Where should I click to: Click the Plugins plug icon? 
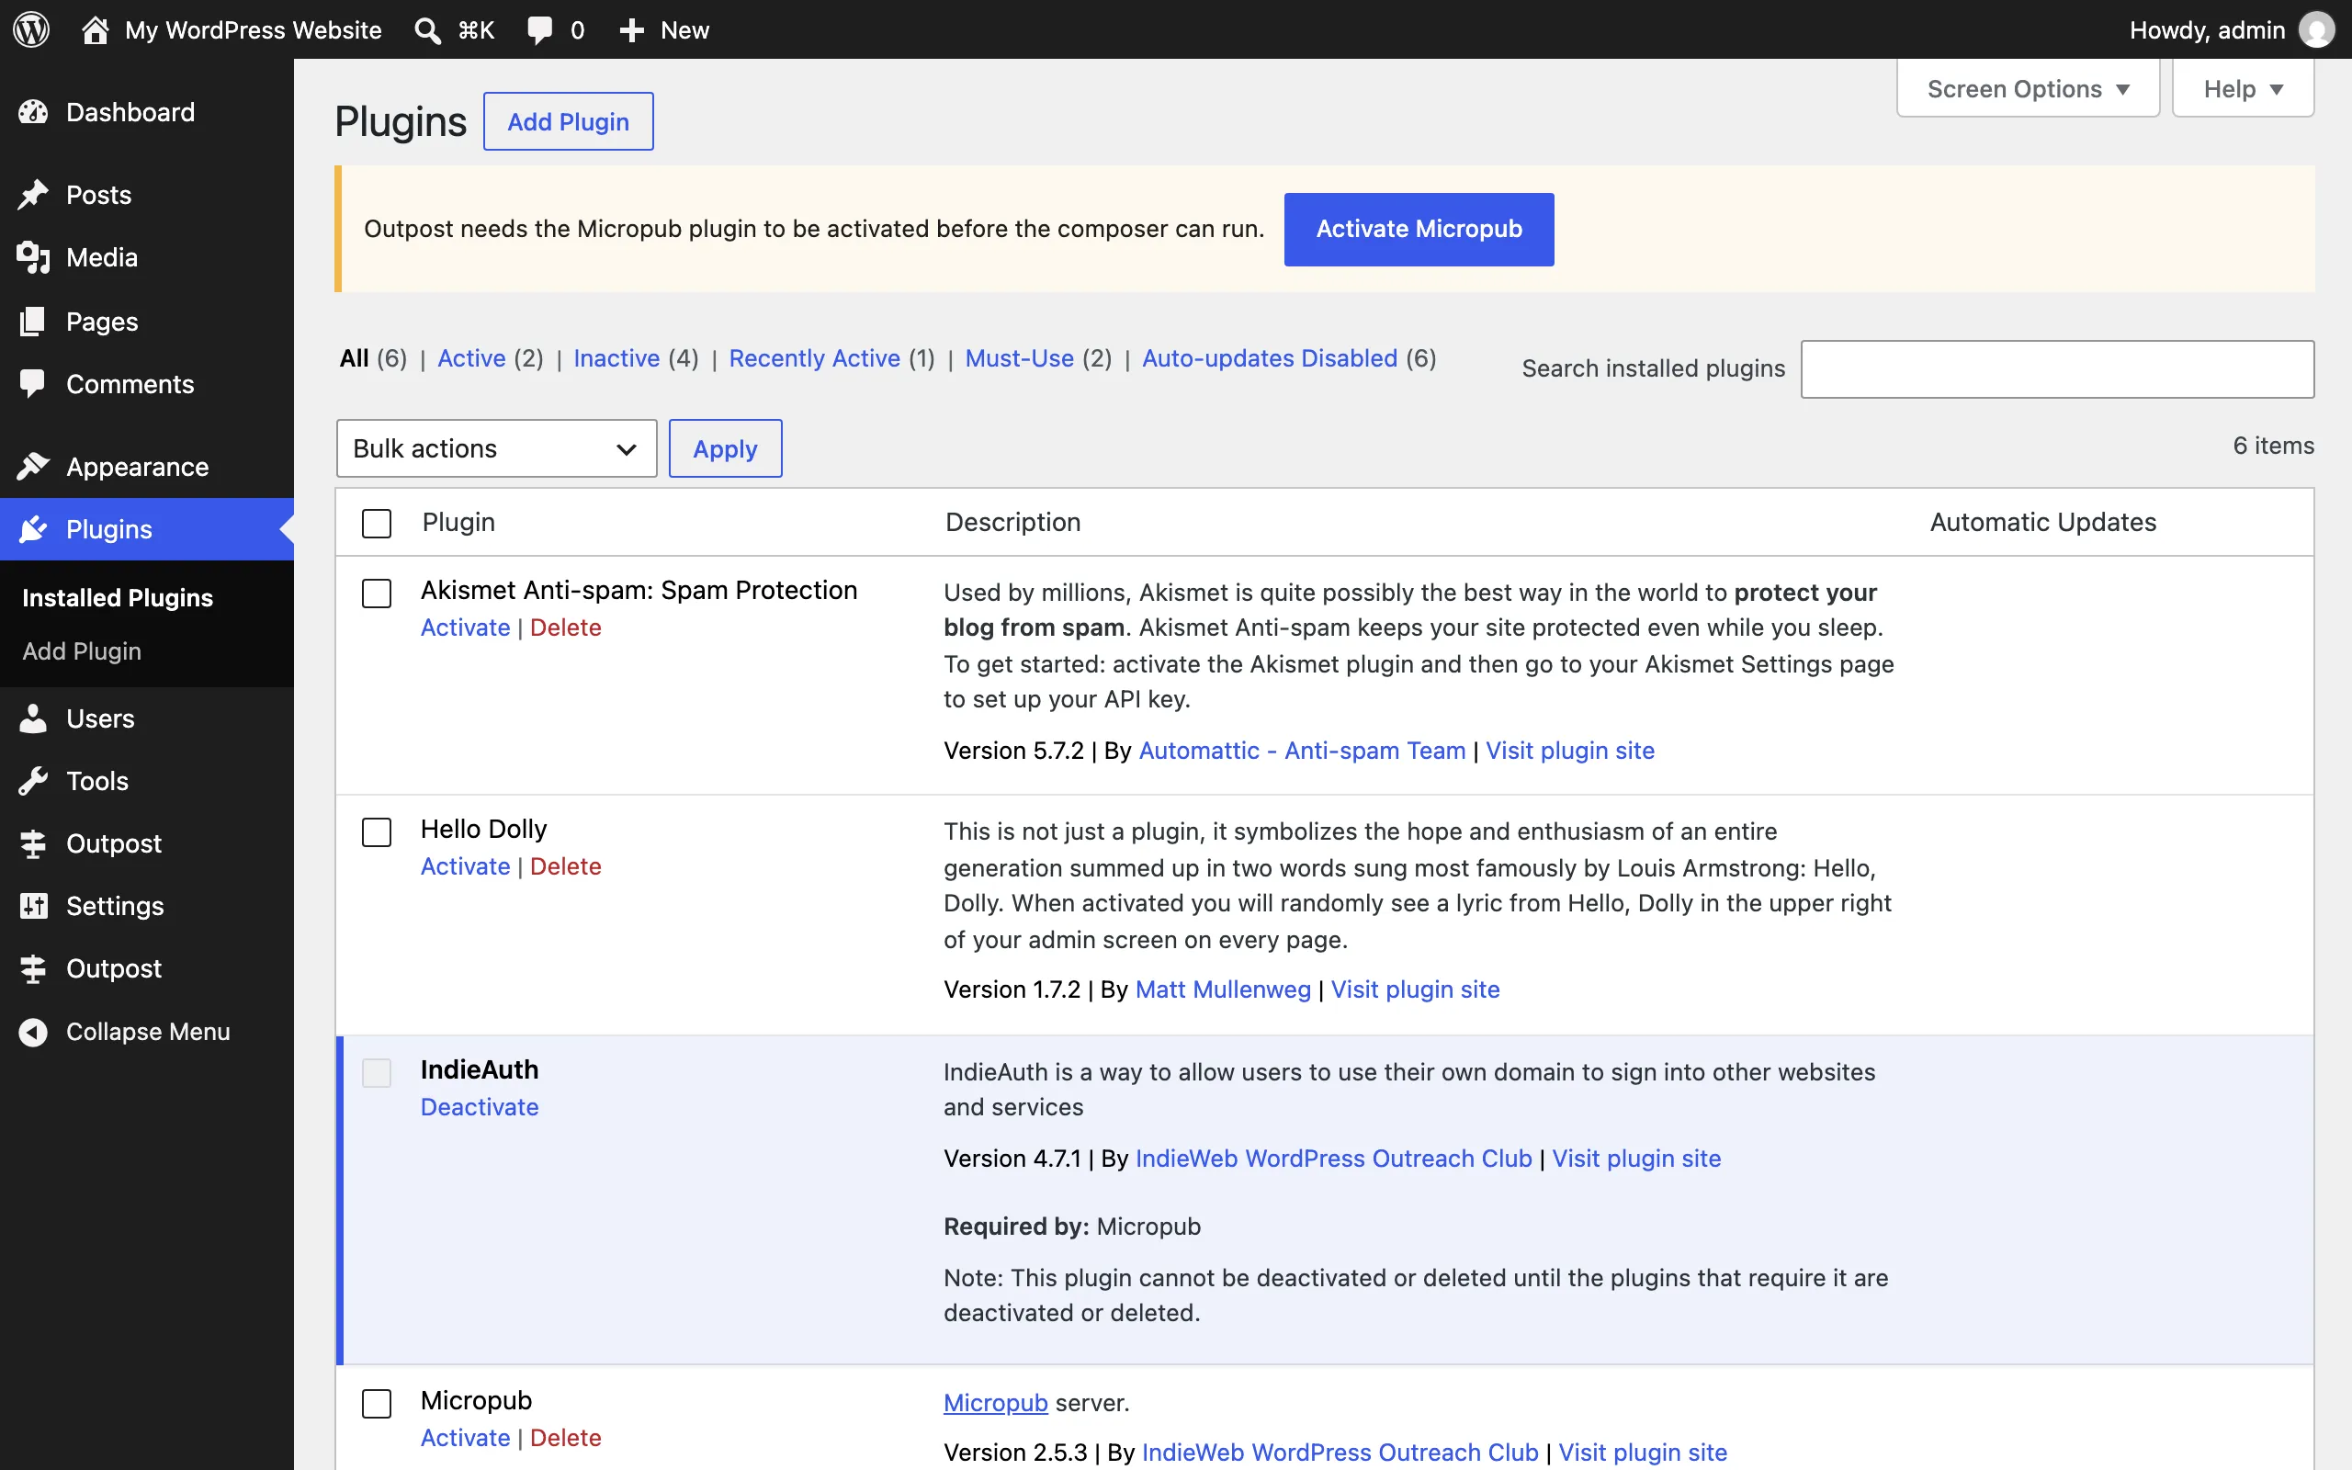(33, 529)
